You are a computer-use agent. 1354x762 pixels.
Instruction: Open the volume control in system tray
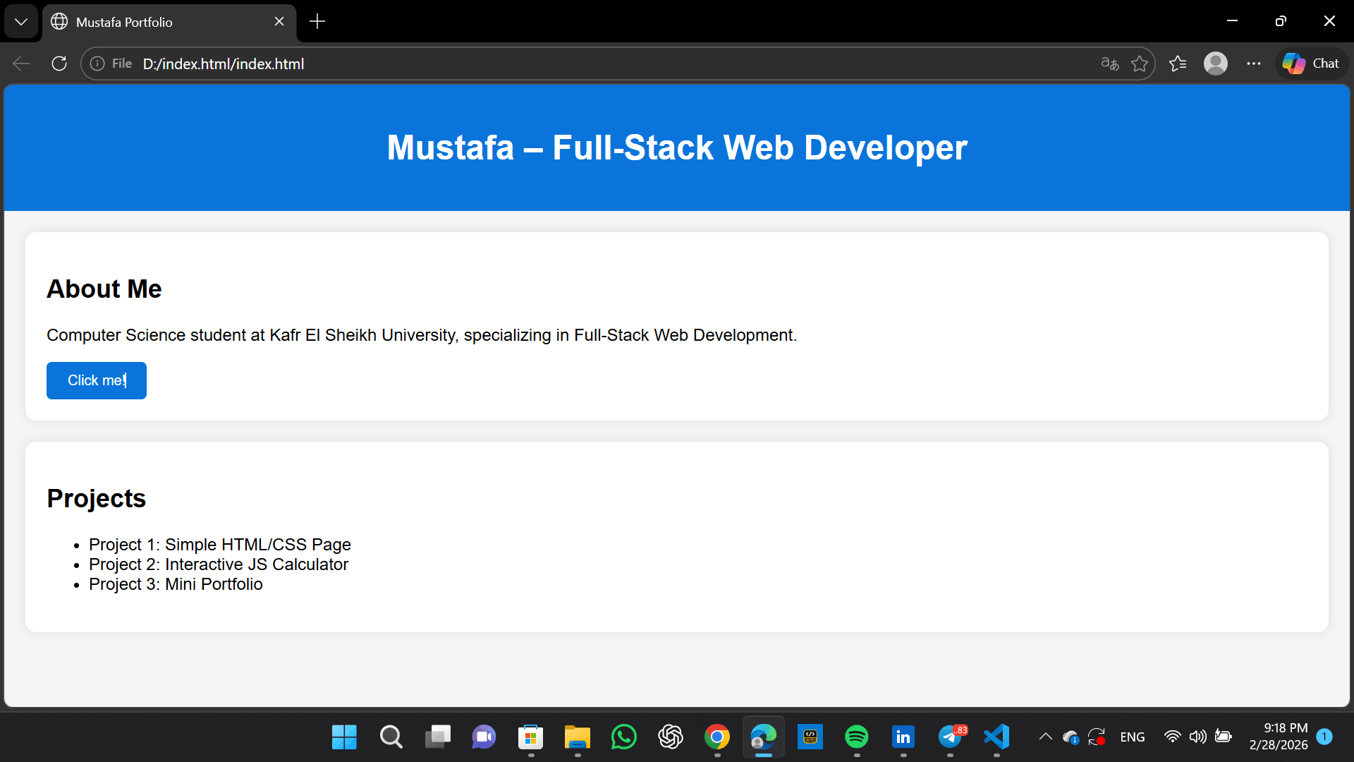pyautogui.click(x=1197, y=737)
